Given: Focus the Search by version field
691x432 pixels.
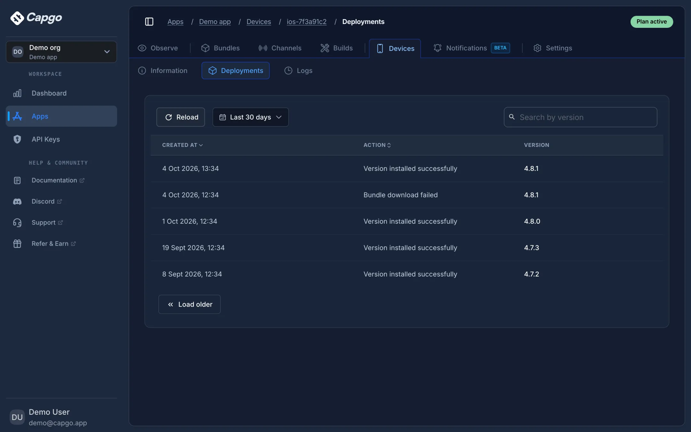Looking at the screenshot, I should tap(580, 117).
